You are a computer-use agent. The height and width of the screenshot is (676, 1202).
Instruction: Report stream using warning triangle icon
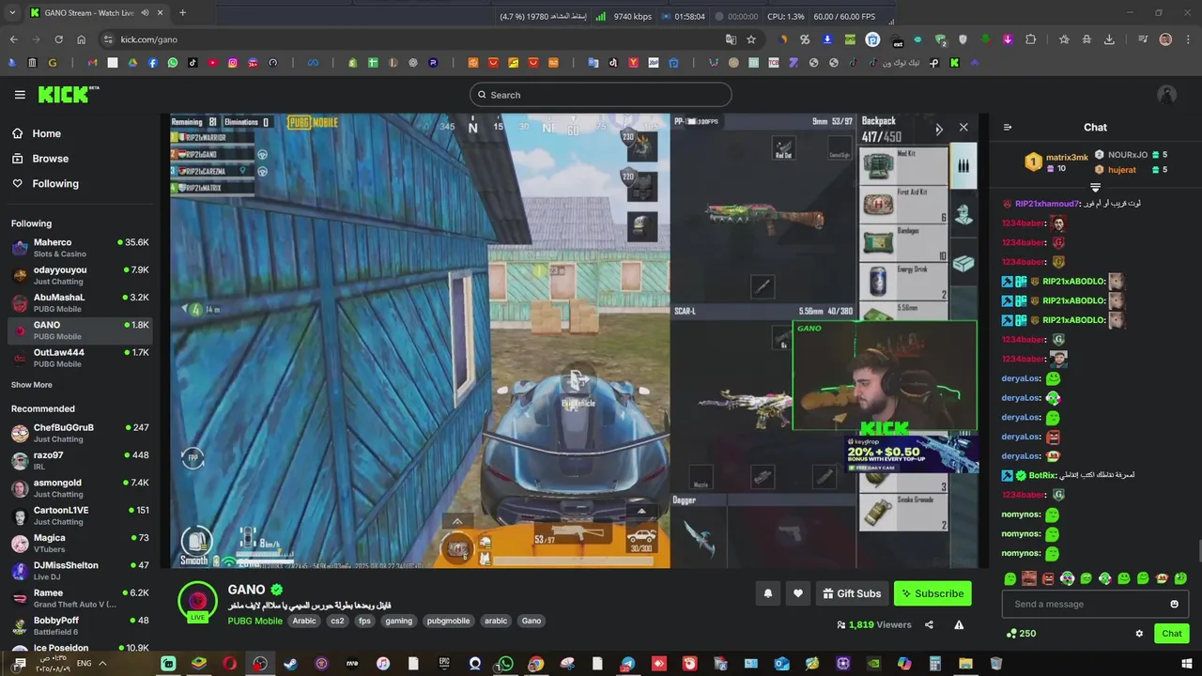click(x=959, y=624)
